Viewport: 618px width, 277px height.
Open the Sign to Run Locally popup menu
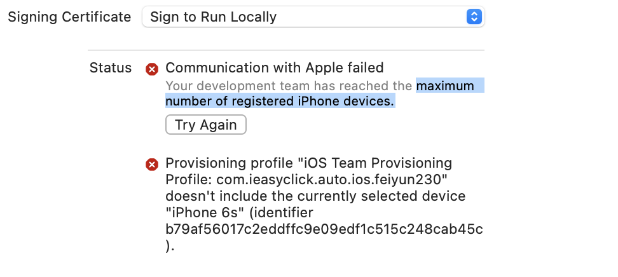[313, 17]
